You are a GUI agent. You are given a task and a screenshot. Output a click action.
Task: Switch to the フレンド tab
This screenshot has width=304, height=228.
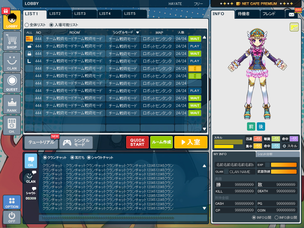click(x=273, y=14)
